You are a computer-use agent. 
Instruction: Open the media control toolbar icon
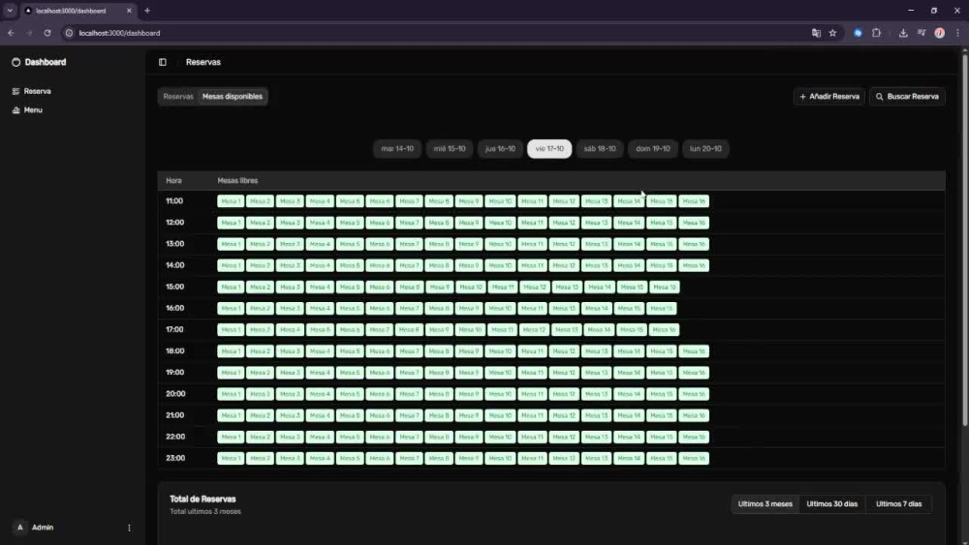(922, 33)
